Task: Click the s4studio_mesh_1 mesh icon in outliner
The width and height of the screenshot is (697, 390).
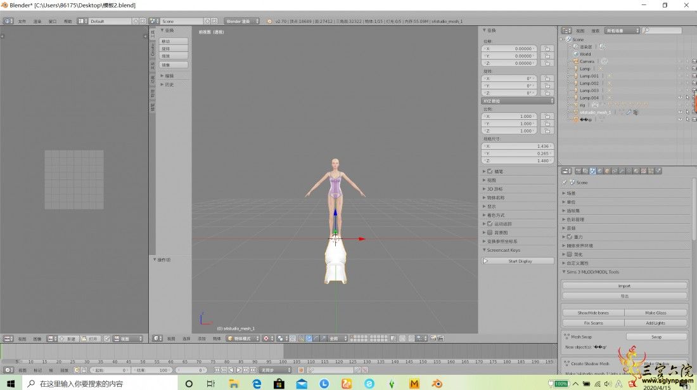Action: click(x=575, y=112)
